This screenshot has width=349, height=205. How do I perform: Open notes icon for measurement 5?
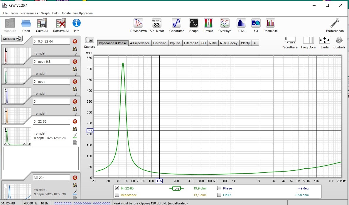[75, 143]
